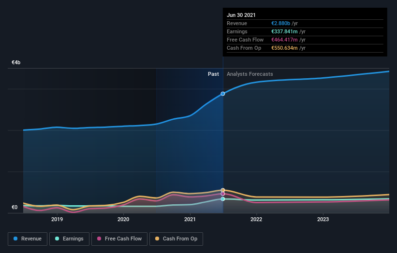Click the €464.417m free cash flow value
The width and height of the screenshot is (397, 253).
(x=284, y=40)
